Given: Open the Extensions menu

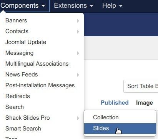Looking at the screenshot, I should coord(73,5).
